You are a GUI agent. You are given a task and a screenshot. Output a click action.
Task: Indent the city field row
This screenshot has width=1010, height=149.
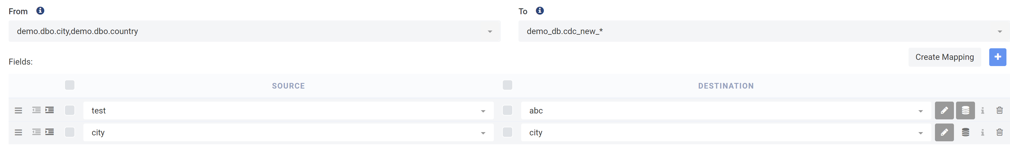tap(50, 132)
